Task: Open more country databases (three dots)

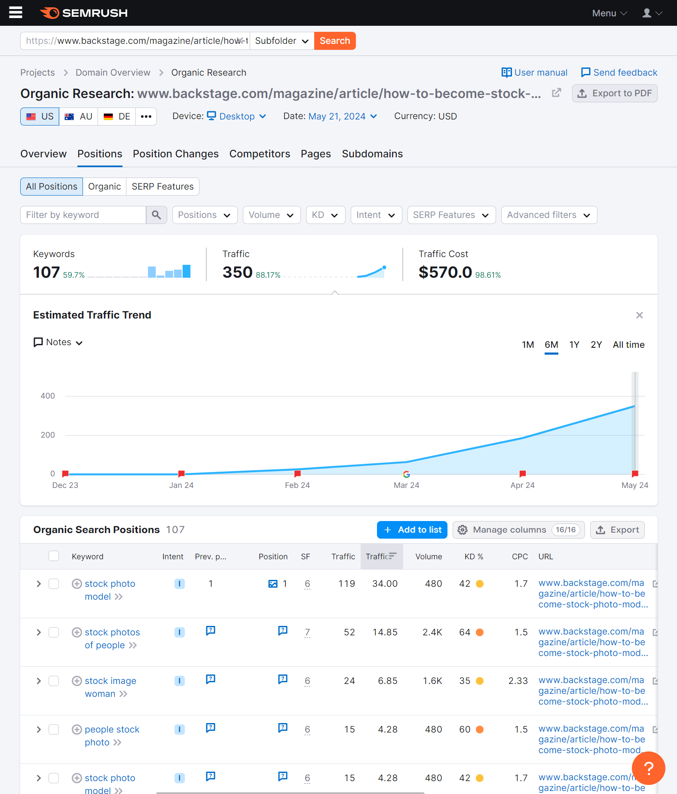Action: (146, 116)
